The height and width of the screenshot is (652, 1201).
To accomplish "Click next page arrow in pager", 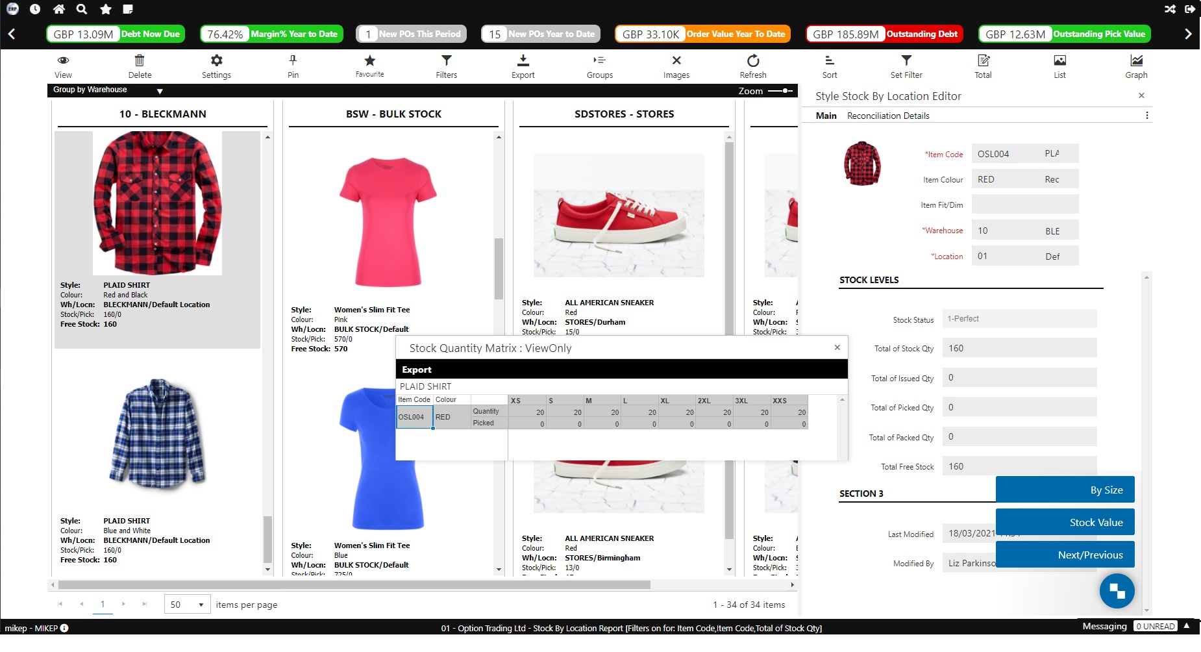I will (x=123, y=604).
